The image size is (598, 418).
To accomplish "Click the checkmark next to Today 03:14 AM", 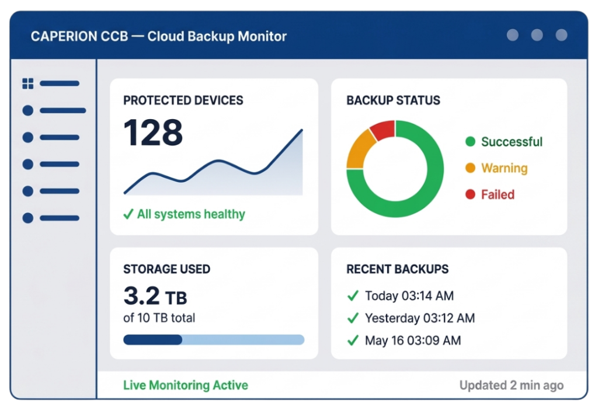I will 353,295.
